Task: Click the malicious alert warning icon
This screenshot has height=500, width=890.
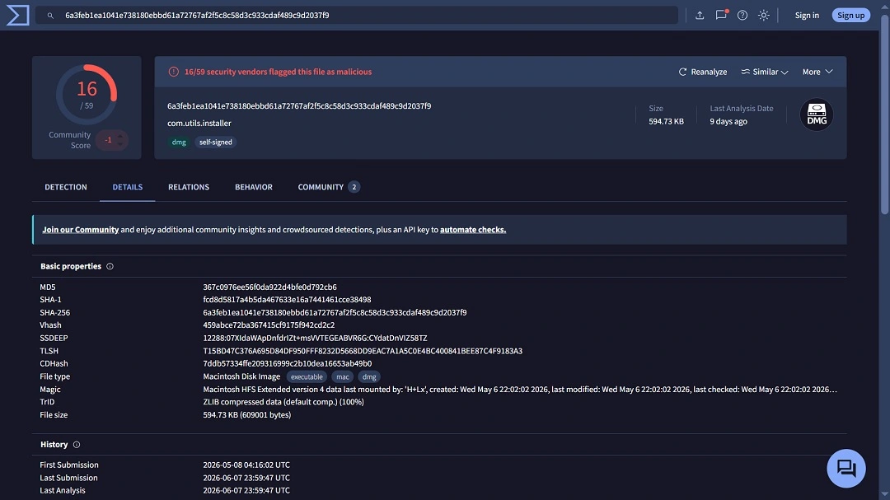Action: [x=174, y=72]
